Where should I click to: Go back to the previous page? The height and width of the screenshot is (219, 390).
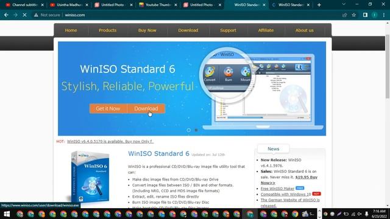pos(6,15)
